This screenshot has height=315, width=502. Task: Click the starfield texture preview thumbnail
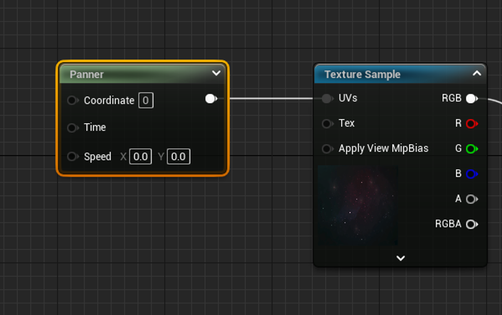click(x=358, y=205)
